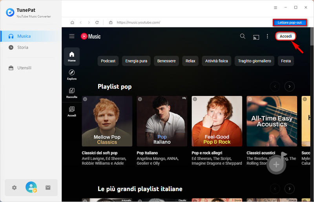
Task: Select the Attività fisica chip
Action: 217,61
